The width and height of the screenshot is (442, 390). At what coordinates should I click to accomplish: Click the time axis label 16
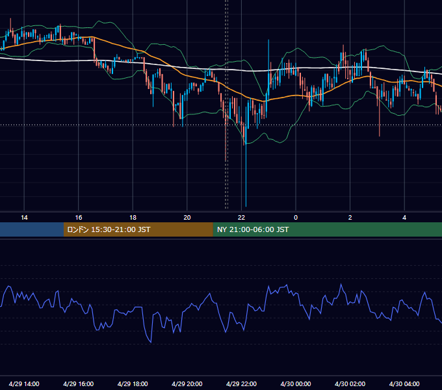point(79,218)
